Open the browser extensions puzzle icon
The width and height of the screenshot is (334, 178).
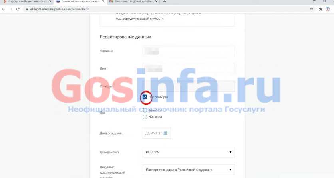point(320,9)
